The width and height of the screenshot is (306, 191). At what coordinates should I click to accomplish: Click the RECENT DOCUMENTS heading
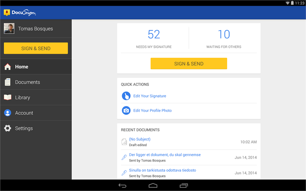click(140, 130)
